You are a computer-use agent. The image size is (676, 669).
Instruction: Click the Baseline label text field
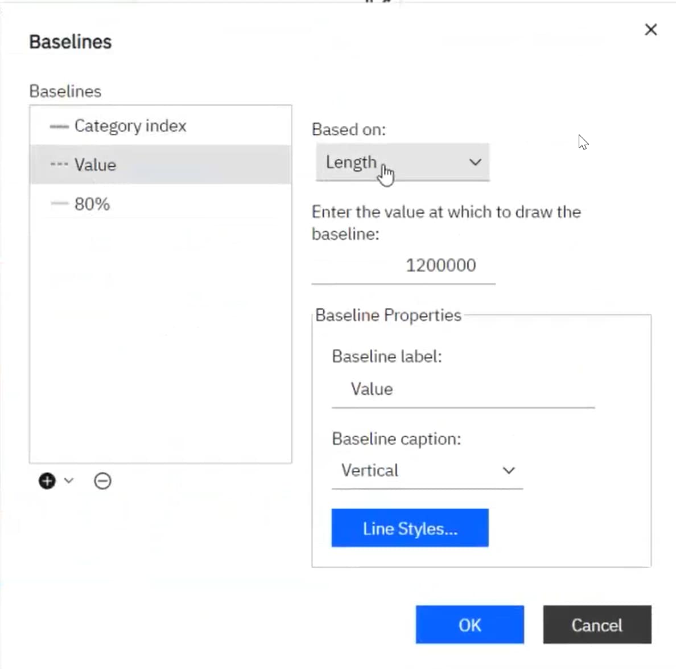point(463,390)
